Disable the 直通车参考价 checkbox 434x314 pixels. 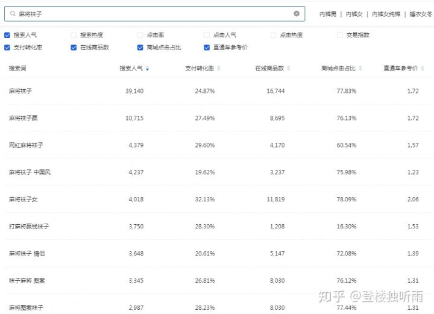(207, 47)
